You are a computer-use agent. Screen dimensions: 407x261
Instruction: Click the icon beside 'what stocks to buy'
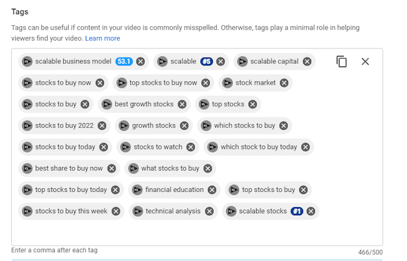pyautogui.click(x=133, y=168)
